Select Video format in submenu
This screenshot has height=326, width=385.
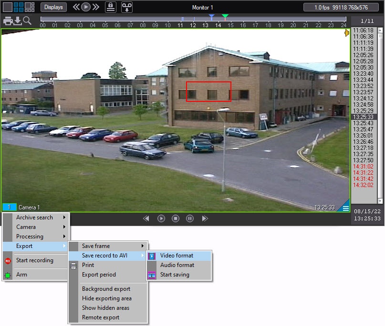[177, 256]
